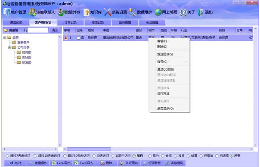Image resolution: width=260 pixels, height=167 pixels.
Task: Click the 通讯簿 folder icon
Action: coord(6,30)
